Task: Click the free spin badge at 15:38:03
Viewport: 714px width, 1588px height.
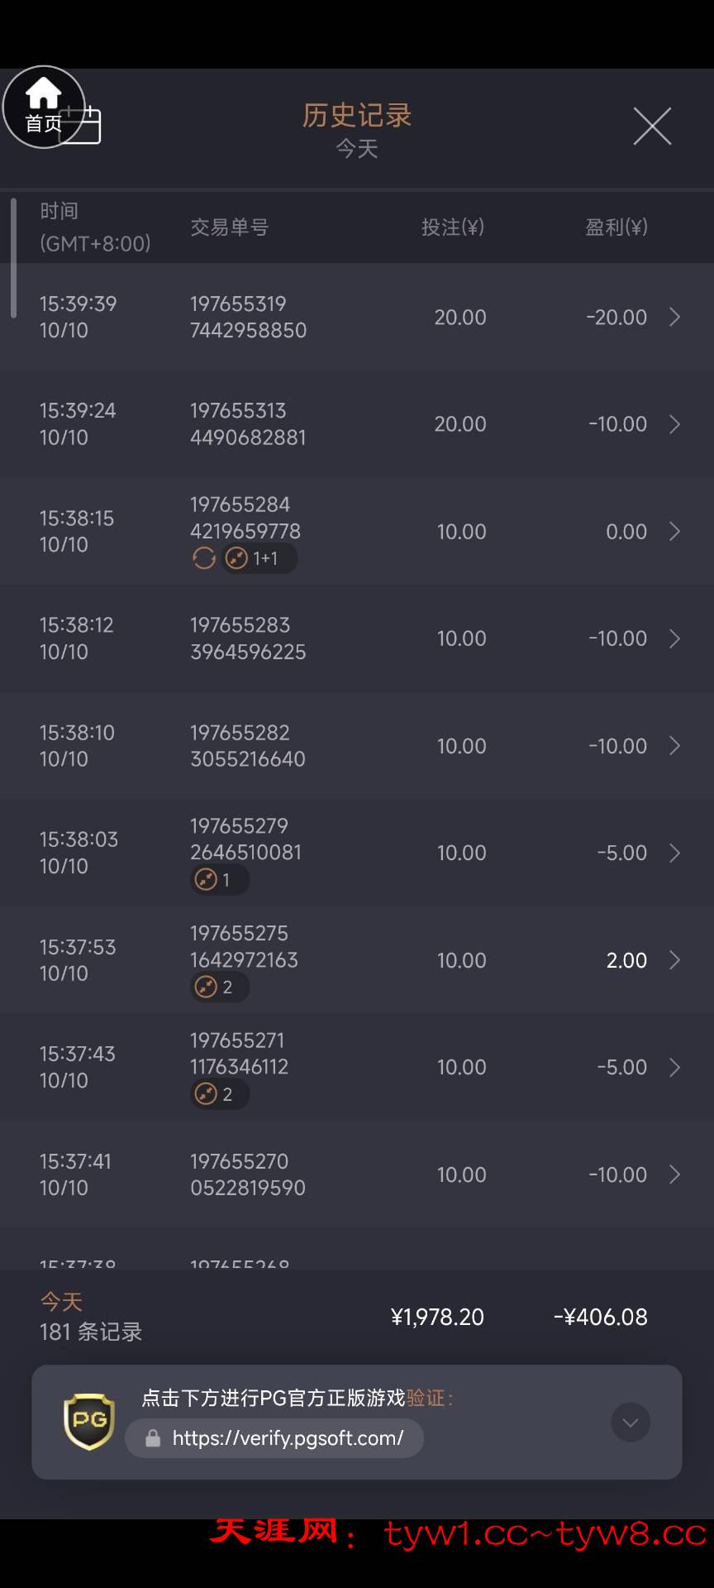Action: pyautogui.click(x=219, y=880)
